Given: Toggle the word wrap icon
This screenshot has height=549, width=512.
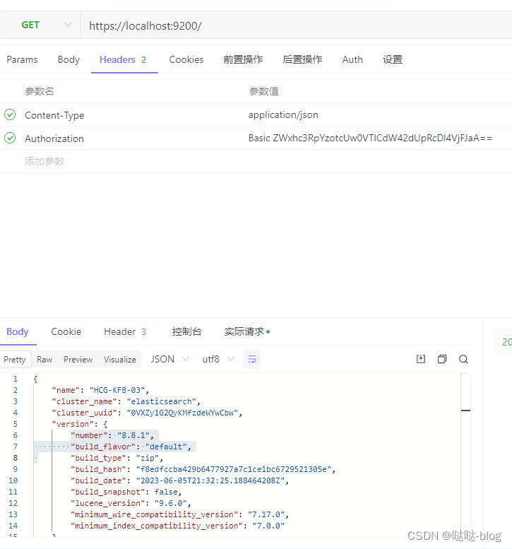Looking at the screenshot, I should click(252, 359).
